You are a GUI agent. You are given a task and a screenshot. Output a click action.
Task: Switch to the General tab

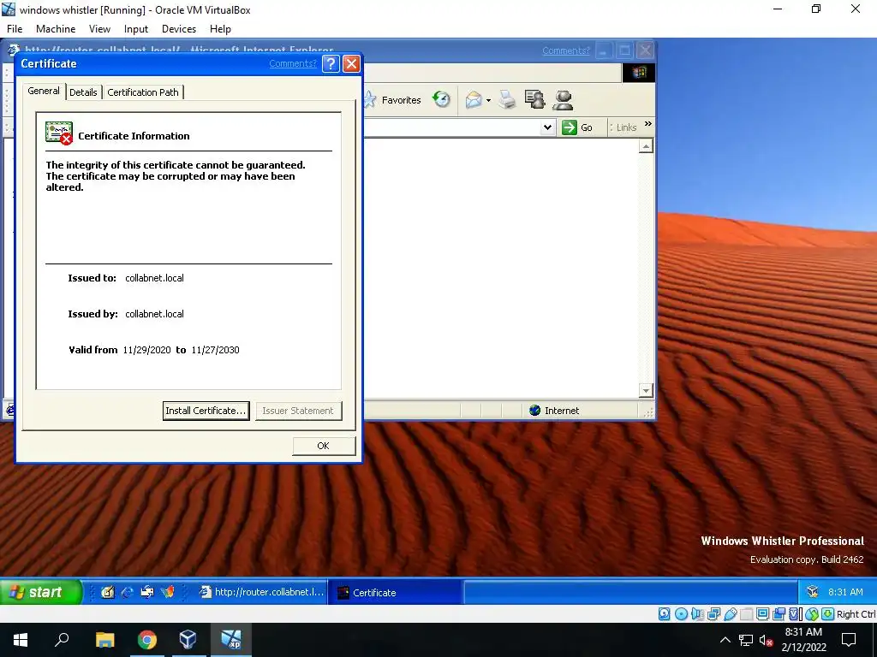click(x=44, y=91)
